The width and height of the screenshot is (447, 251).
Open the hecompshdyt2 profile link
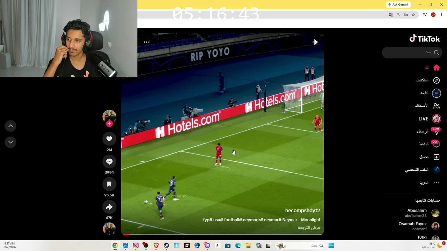point(302,211)
